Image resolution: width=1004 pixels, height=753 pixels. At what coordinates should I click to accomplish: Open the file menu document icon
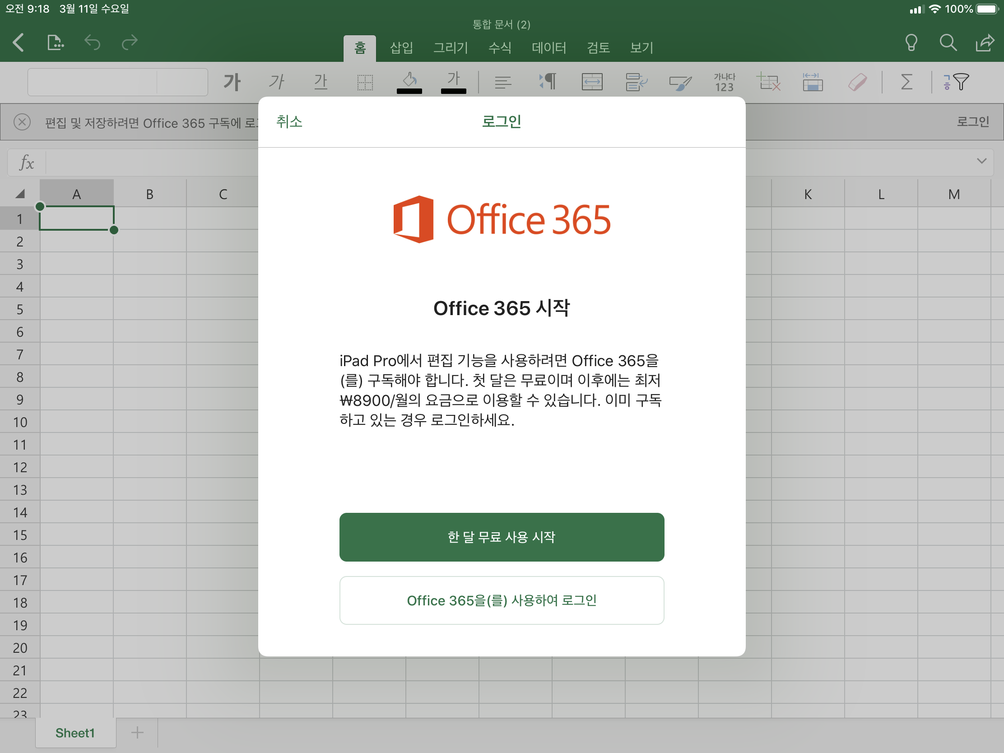pos(56,43)
